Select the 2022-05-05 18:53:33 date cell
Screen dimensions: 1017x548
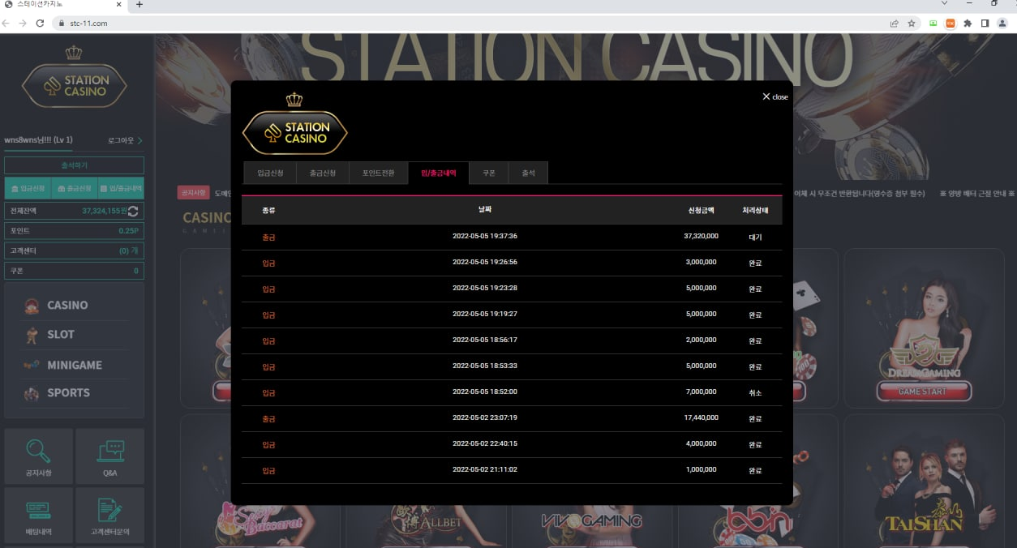[484, 366]
